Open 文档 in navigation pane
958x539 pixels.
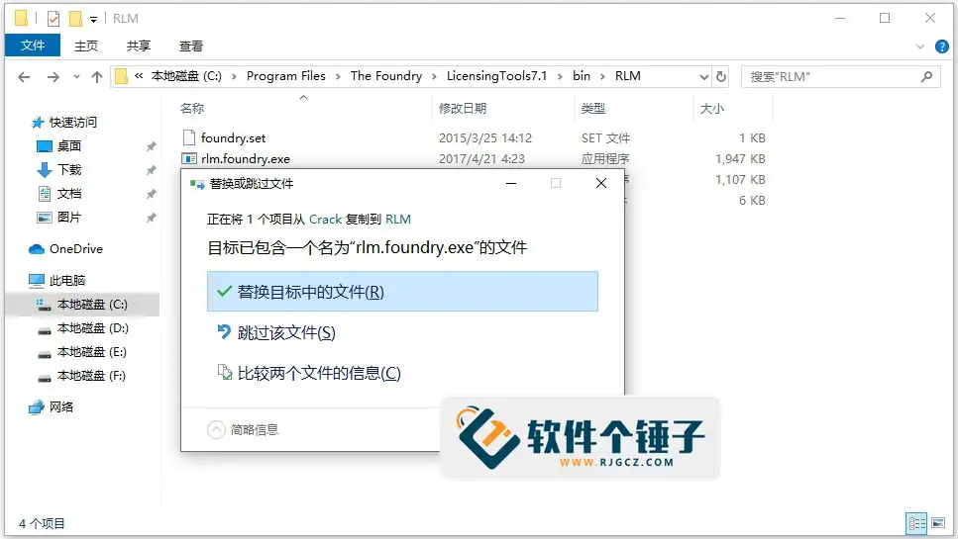[x=69, y=193]
